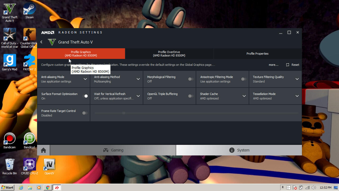
Task: Enable Frame Rate Target Control
Action: coord(85,113)
